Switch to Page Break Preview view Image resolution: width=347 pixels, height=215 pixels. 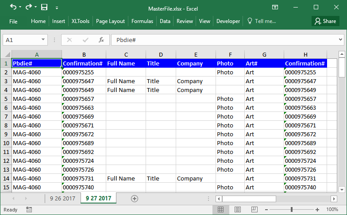(254, 209)
